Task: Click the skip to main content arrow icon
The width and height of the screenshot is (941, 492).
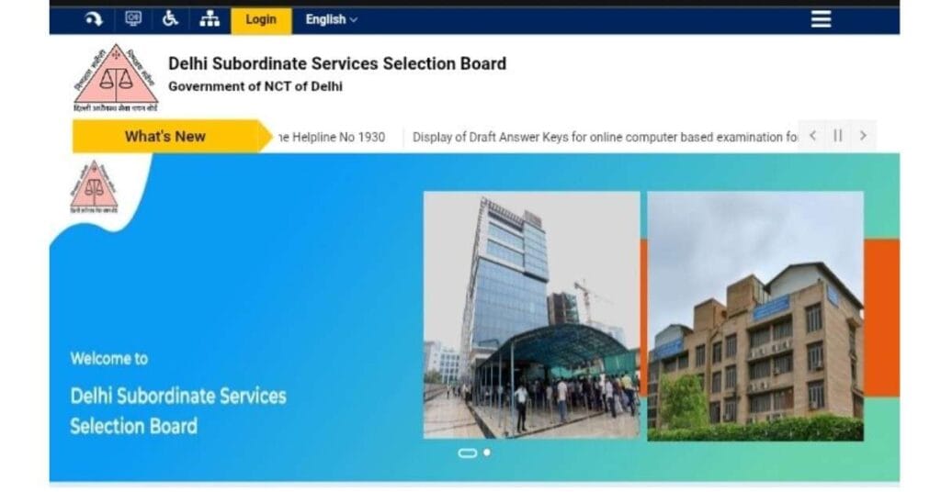Action: (93, 20)
